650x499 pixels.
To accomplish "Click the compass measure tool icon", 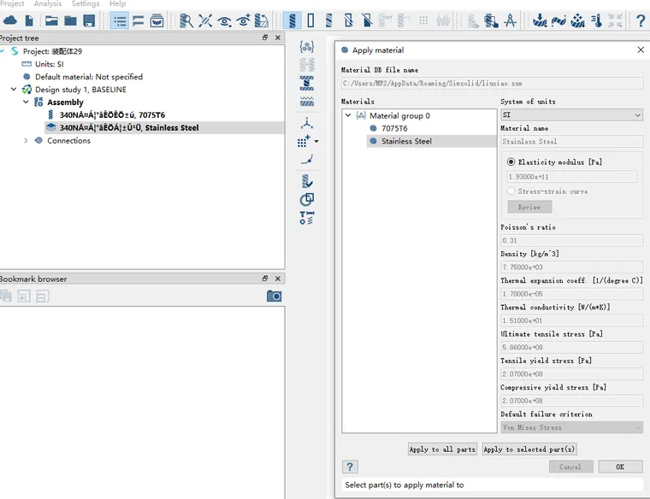I will (x=511, y=21).
